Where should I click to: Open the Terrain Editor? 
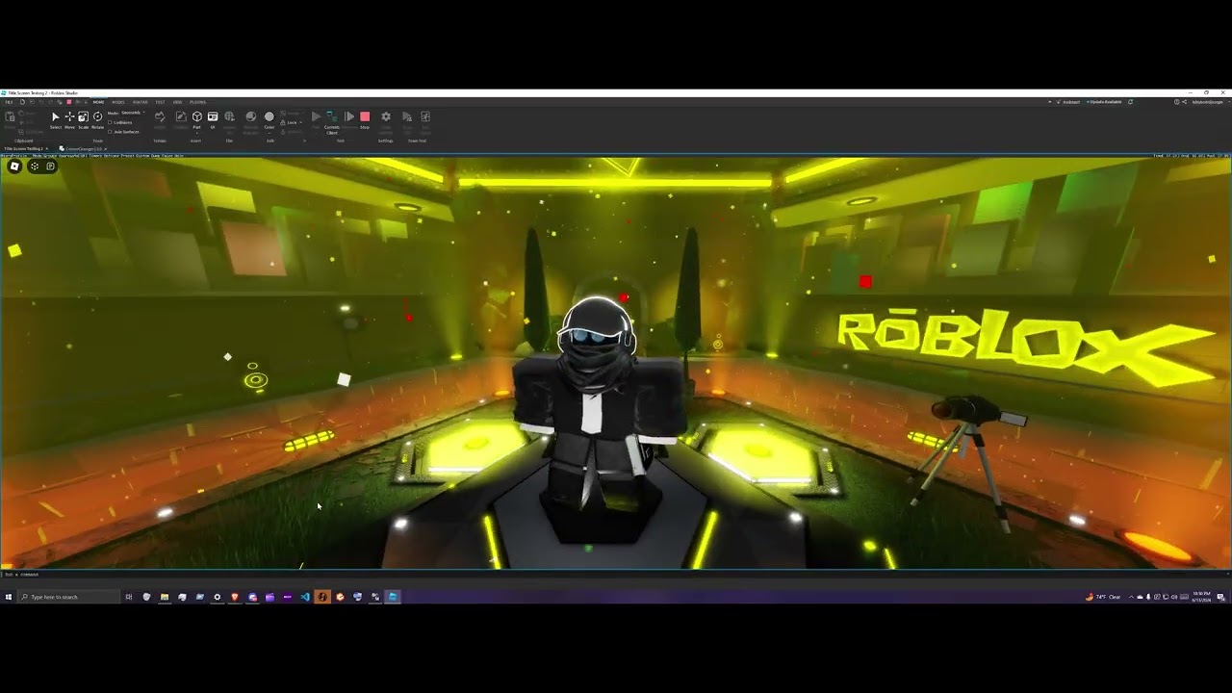point(160,119)
